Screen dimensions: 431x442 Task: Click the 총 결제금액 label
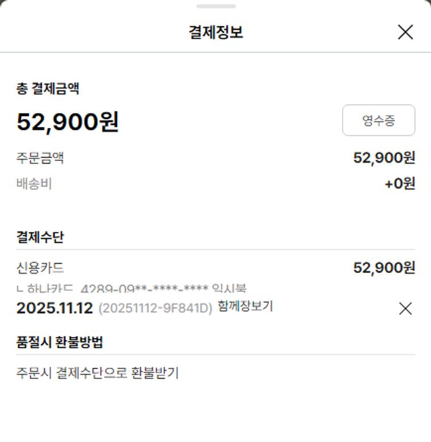48,89
